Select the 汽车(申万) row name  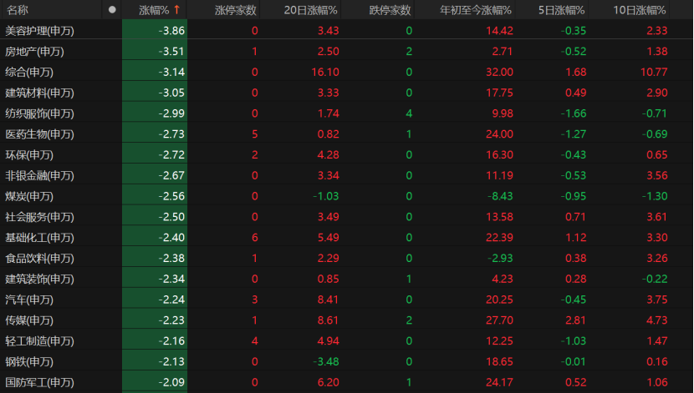click(x=29, y=300)
